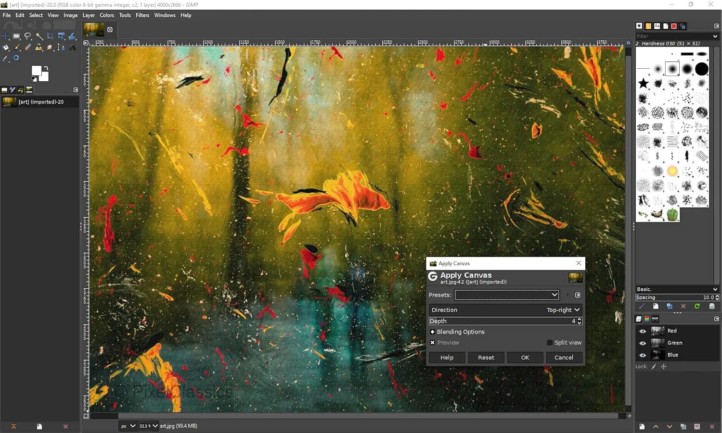The width and height of the screenshot is (722, 433).
Task: Open the Layers tab in right dock
Action: (x=639, y=318)
